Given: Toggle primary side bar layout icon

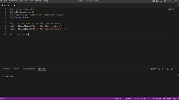Looking at the screenshot, I should tap(154, 1).
